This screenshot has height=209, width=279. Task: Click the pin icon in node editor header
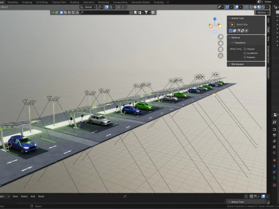pyautogui.click(x=125, y=197)
